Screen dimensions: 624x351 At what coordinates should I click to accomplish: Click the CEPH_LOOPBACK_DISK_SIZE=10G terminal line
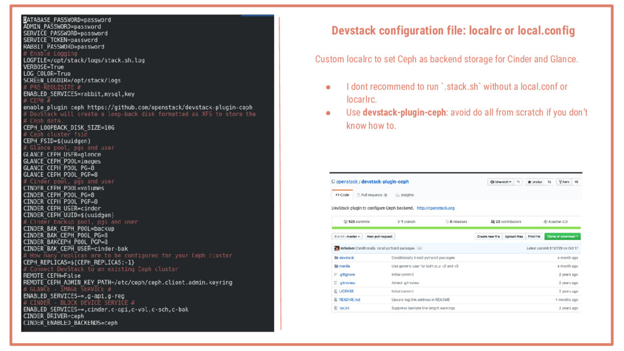[x=69, y=128]
